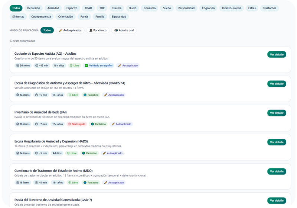Click the clinician icon in Por clínico filter
297x208 pixels.
(x=91, y=31)
